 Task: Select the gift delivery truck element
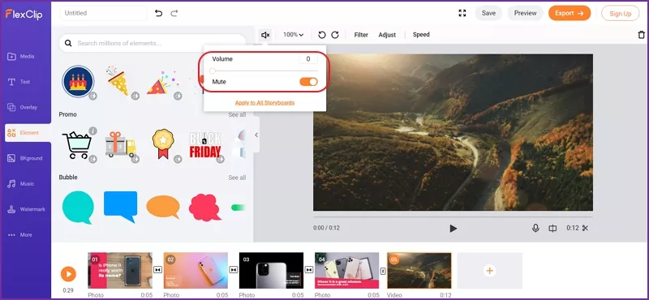pos(120,145)
